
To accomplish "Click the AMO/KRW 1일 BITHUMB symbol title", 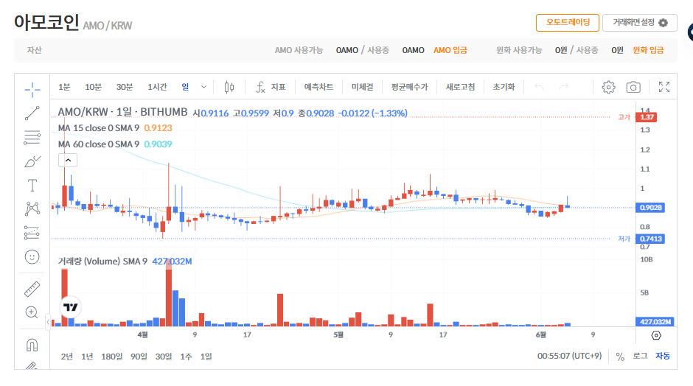I will click(122, 112).
